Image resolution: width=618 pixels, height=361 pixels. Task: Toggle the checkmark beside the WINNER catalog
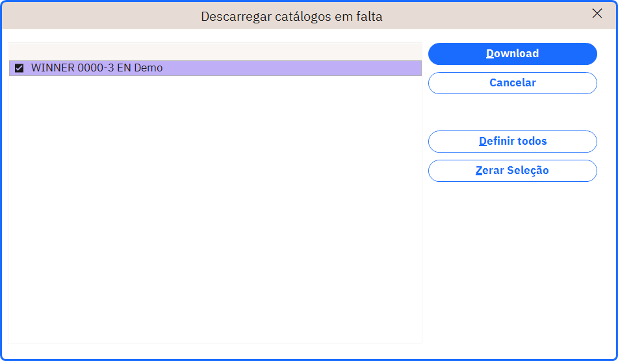[19, 68]
